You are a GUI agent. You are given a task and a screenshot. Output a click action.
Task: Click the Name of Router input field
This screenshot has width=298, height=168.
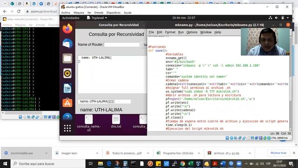tap(122, 45)
